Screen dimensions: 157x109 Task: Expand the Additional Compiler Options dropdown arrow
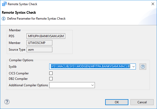coord(92,85)
